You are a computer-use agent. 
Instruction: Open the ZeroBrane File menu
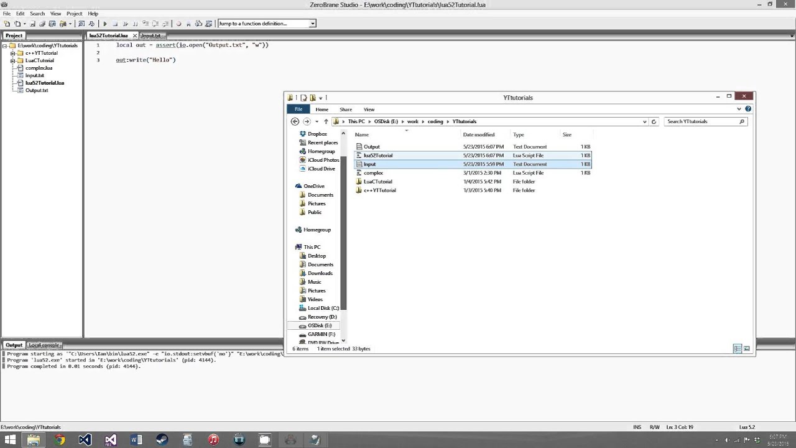pos(7,13)
